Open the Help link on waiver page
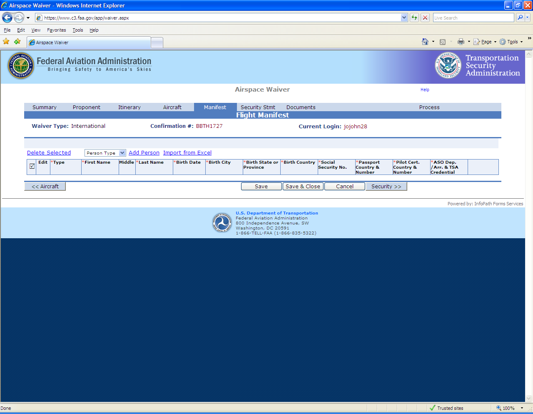This screenshot has width=533, height=414. click(x=425, y=90)
